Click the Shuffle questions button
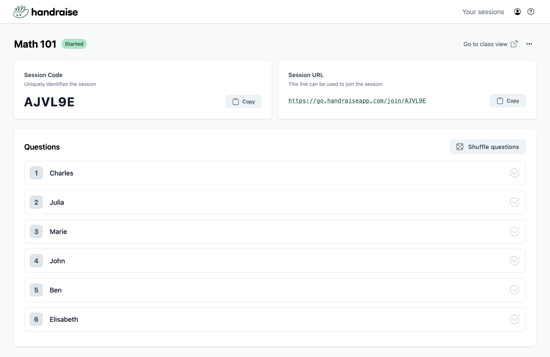550x357 pixels. click(x=487, y=147)
